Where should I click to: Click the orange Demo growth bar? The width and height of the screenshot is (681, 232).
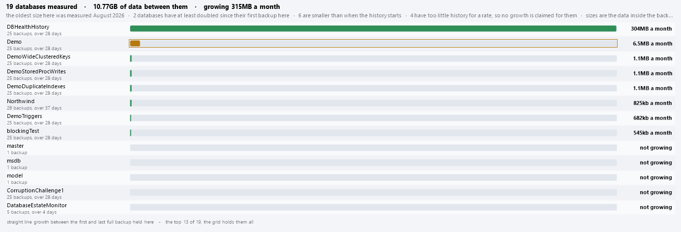(135, 44)
